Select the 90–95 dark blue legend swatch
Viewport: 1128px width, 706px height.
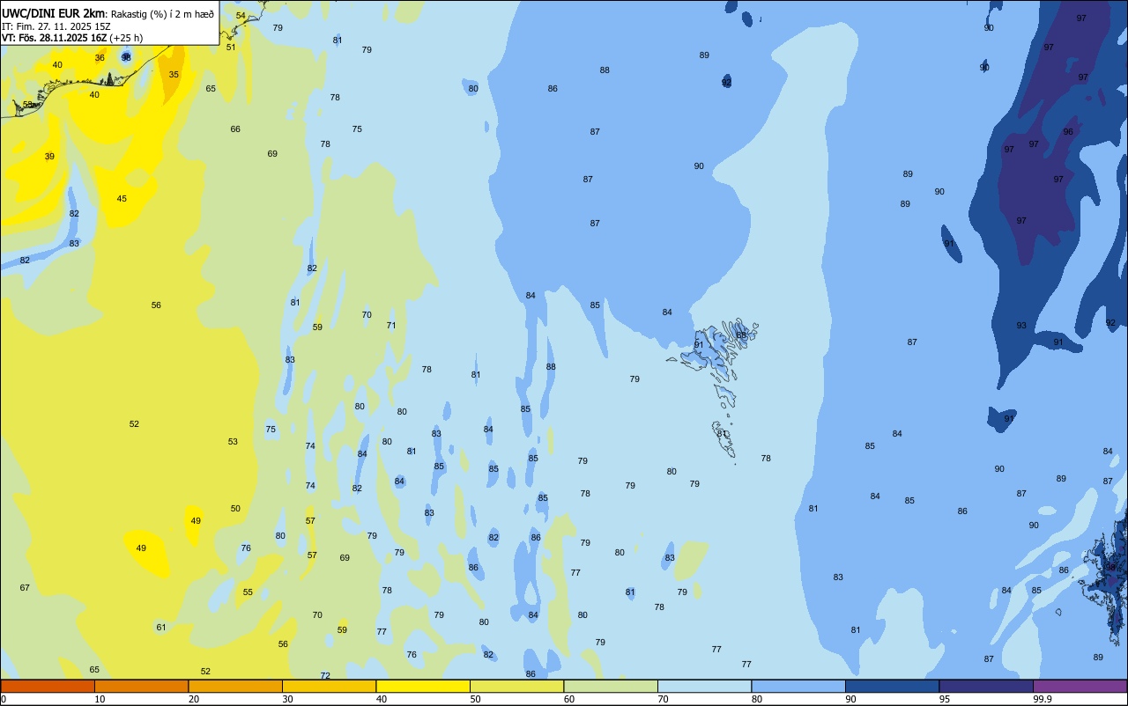point(893,686)
